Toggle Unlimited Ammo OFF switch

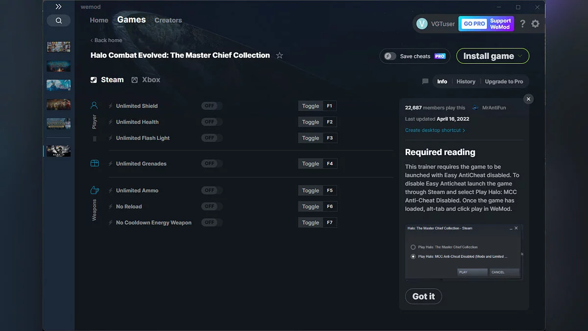point(212,191)
